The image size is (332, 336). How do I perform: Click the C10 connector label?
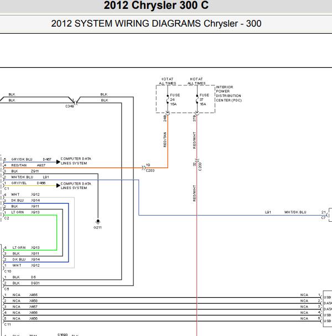8,271
